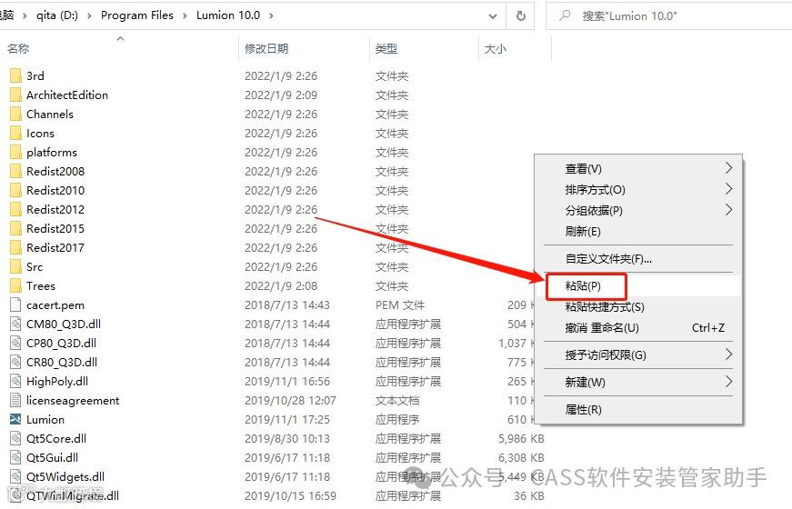This screenshot has height=509, width=792.
Task: Expand the 新建(W) submenu arrow
Action: tap(728, 381)
